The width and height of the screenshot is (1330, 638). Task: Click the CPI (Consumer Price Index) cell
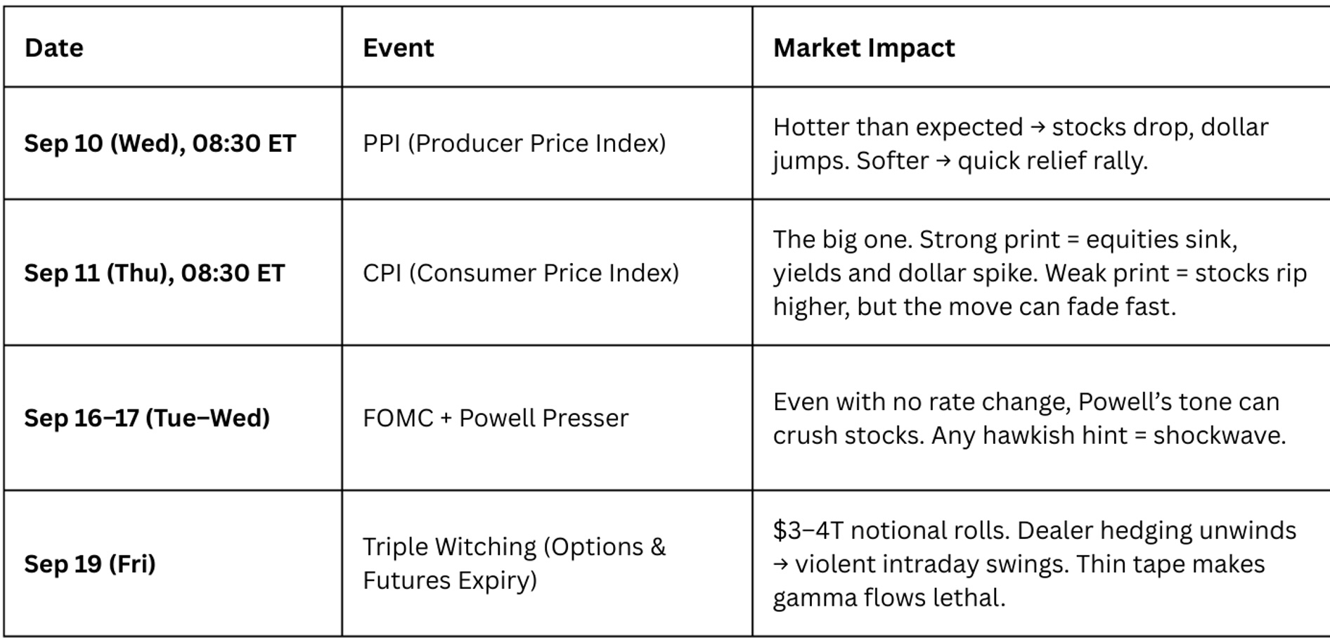click(521, 273)
